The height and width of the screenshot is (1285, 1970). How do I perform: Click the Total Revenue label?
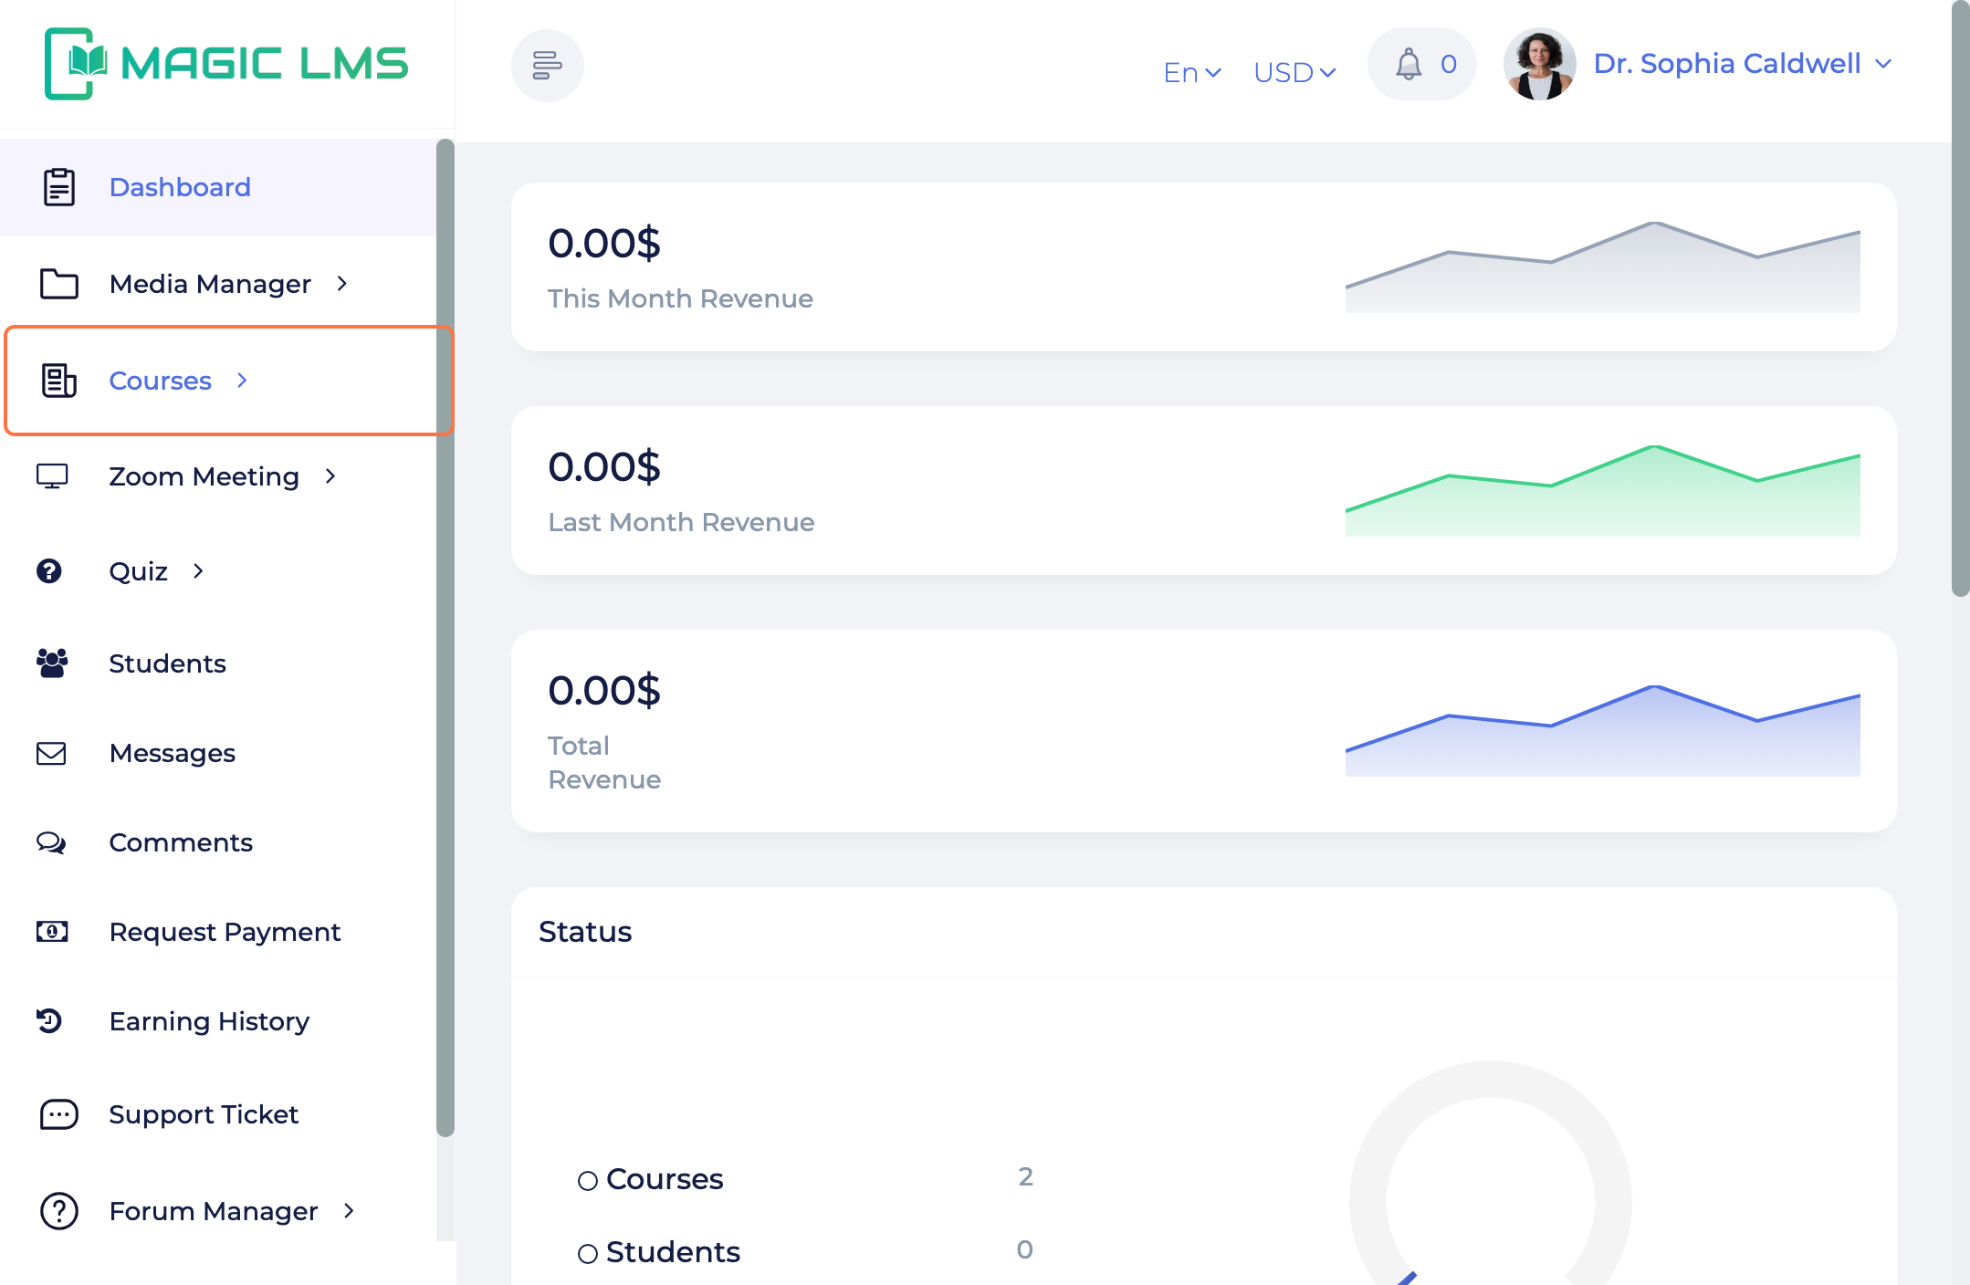pyautogui.click(x=604, y=763)
